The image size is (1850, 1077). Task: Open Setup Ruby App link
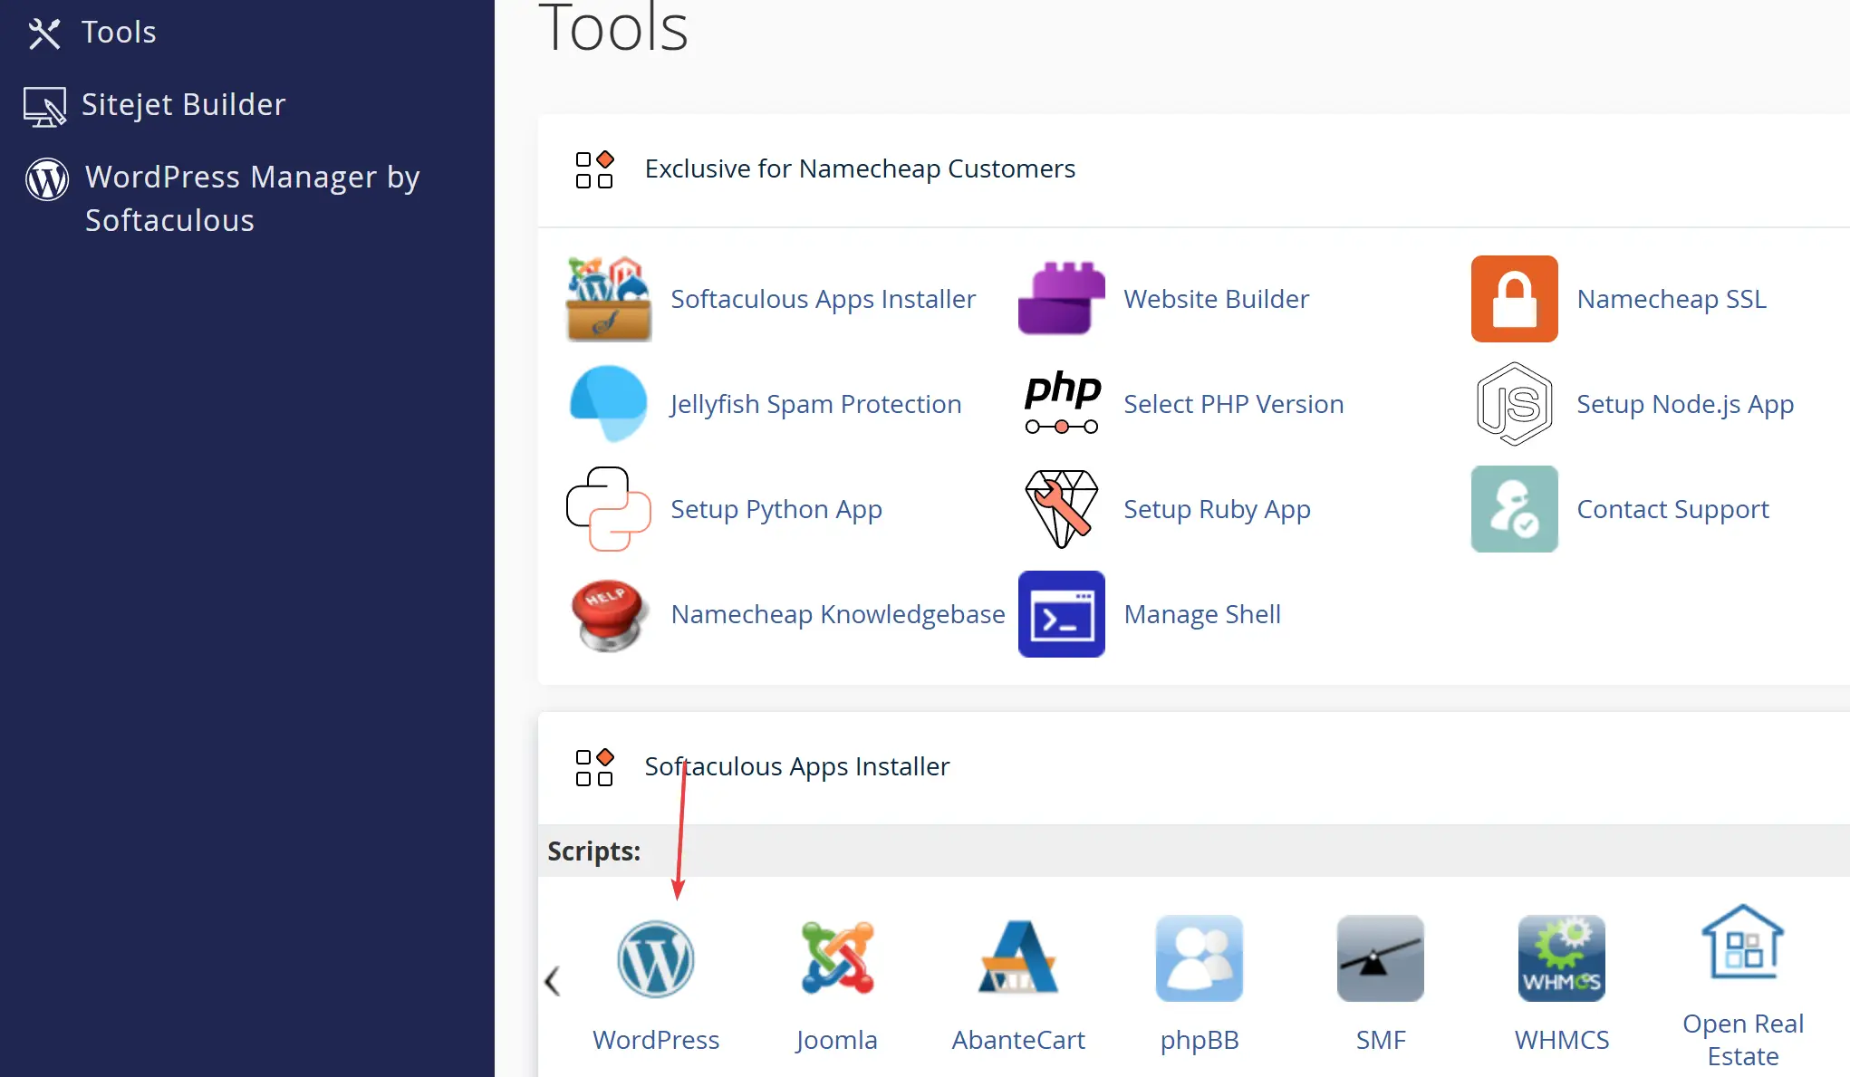click(1217, 509)
